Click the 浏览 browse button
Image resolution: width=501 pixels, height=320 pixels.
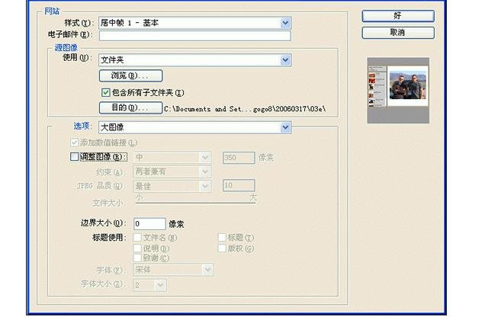click(x=130, y=75)
